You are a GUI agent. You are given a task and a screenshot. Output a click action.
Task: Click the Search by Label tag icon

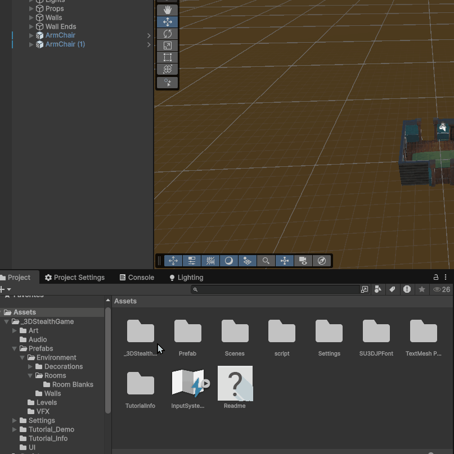coord(392,289)
